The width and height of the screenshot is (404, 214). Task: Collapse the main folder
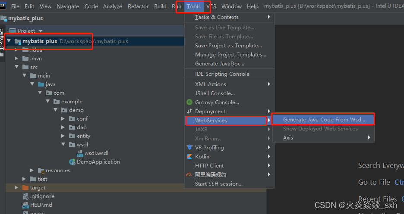tap(25, 75)
